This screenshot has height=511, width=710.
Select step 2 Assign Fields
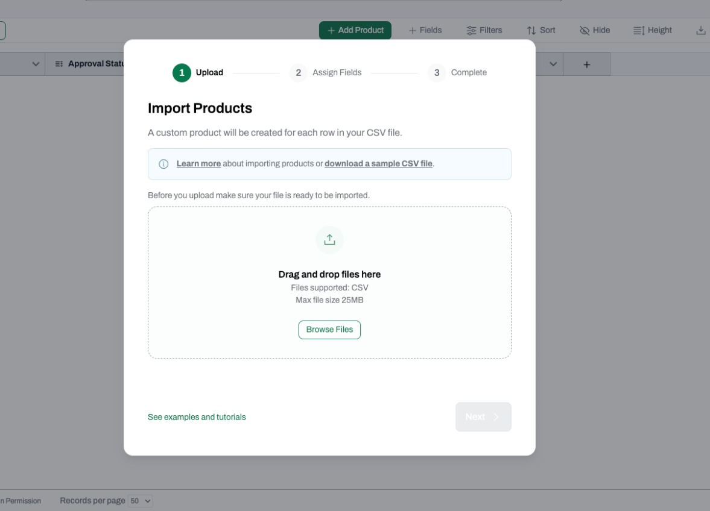coord(326,72)
